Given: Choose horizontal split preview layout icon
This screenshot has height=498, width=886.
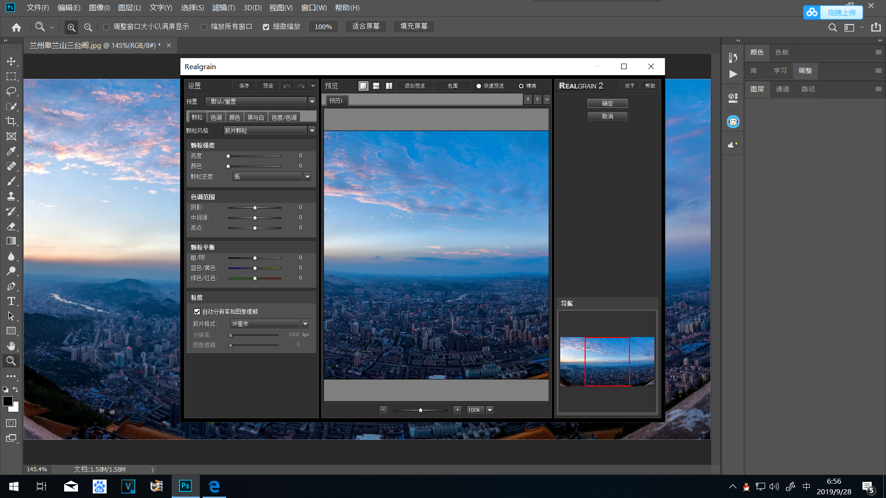Looking at the screenshot, I should click(x=376, y=86).
